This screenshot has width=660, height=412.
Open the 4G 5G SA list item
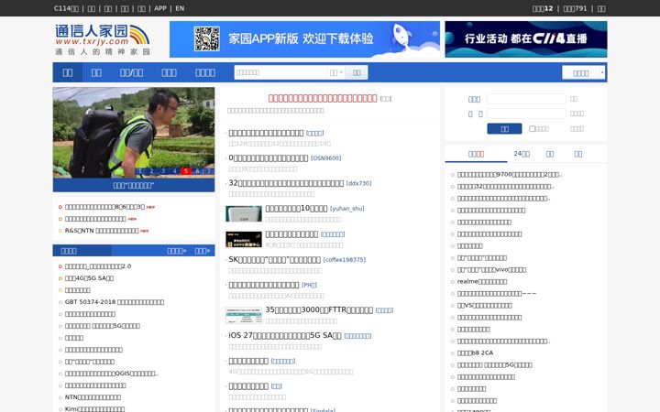click(x=89, y=278)
